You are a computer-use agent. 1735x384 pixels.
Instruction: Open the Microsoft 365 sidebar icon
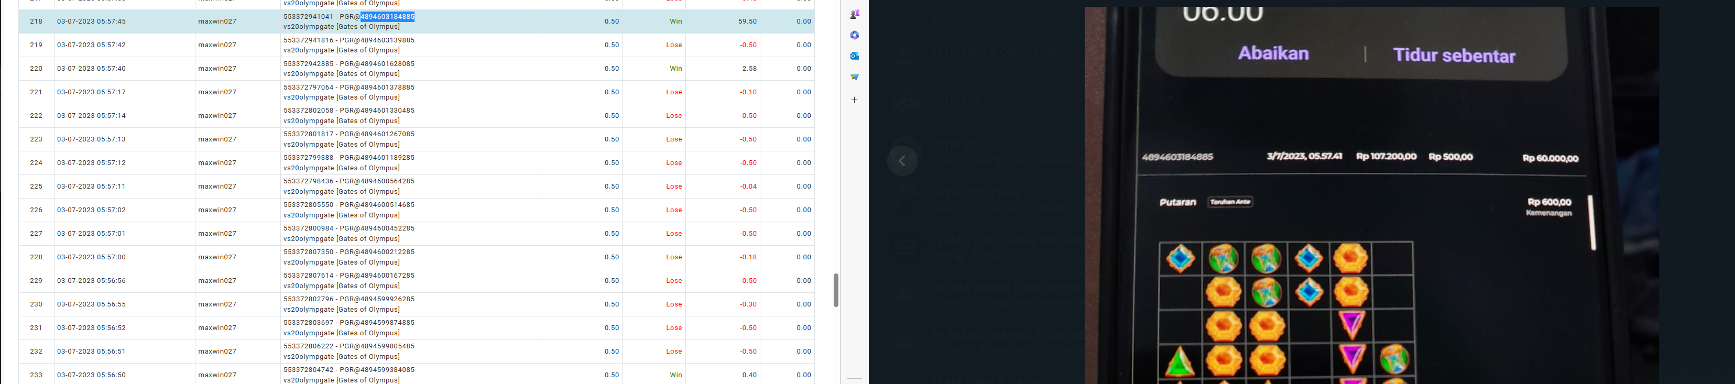[x=854, y=35]
